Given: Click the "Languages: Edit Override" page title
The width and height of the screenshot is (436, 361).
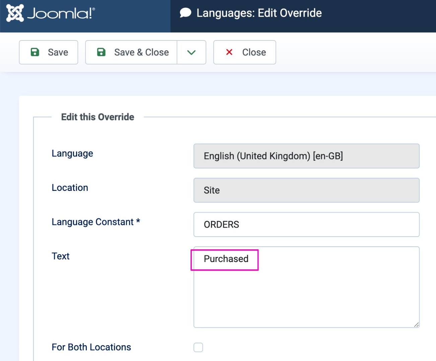Looking at the screenshot, I should click(259, 13).
